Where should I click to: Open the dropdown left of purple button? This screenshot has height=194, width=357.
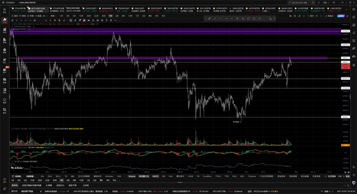pos(330,16)
